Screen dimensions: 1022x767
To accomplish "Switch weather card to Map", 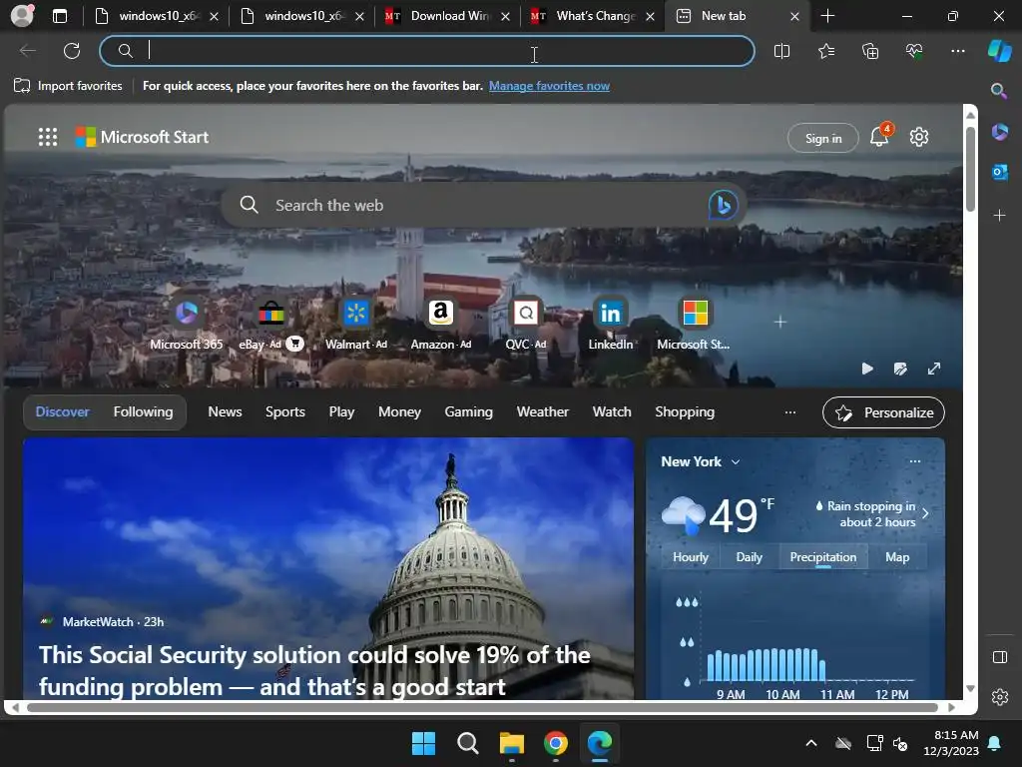I will click(x=897, y=557).
